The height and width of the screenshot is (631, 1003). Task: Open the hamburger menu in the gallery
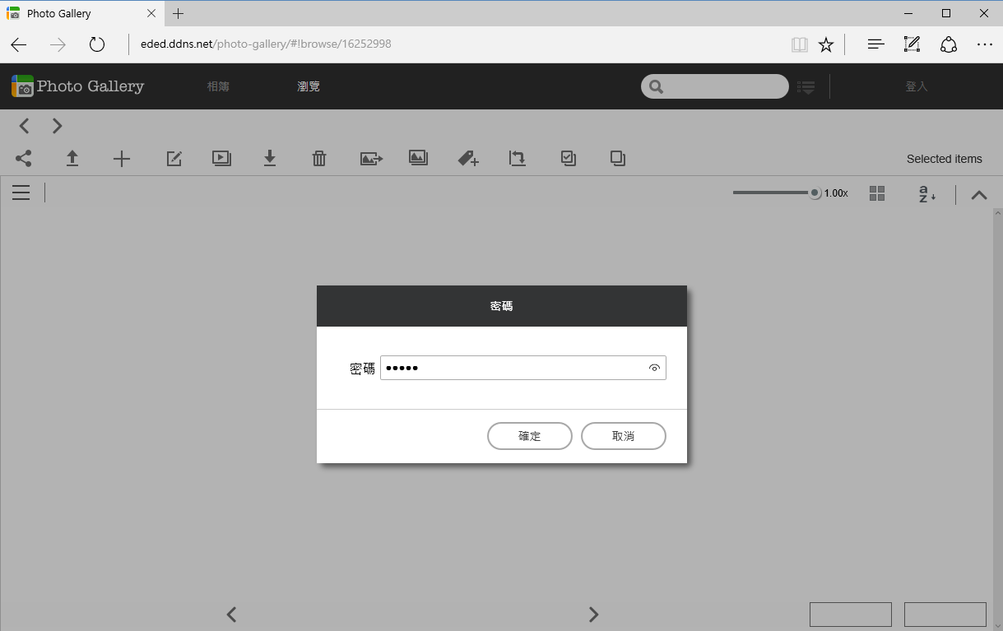(x=21, y=193)
